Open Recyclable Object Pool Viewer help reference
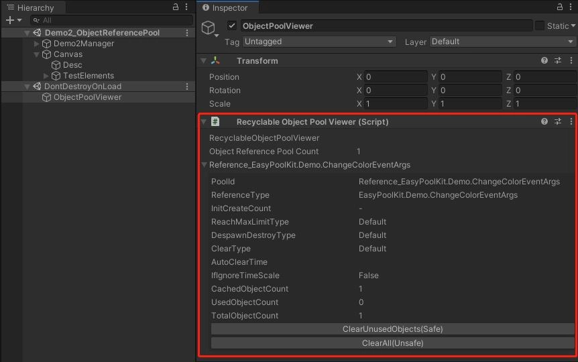The height and width of the screenshot is (362, 578). pyautogui.click(x=544, y=121)
